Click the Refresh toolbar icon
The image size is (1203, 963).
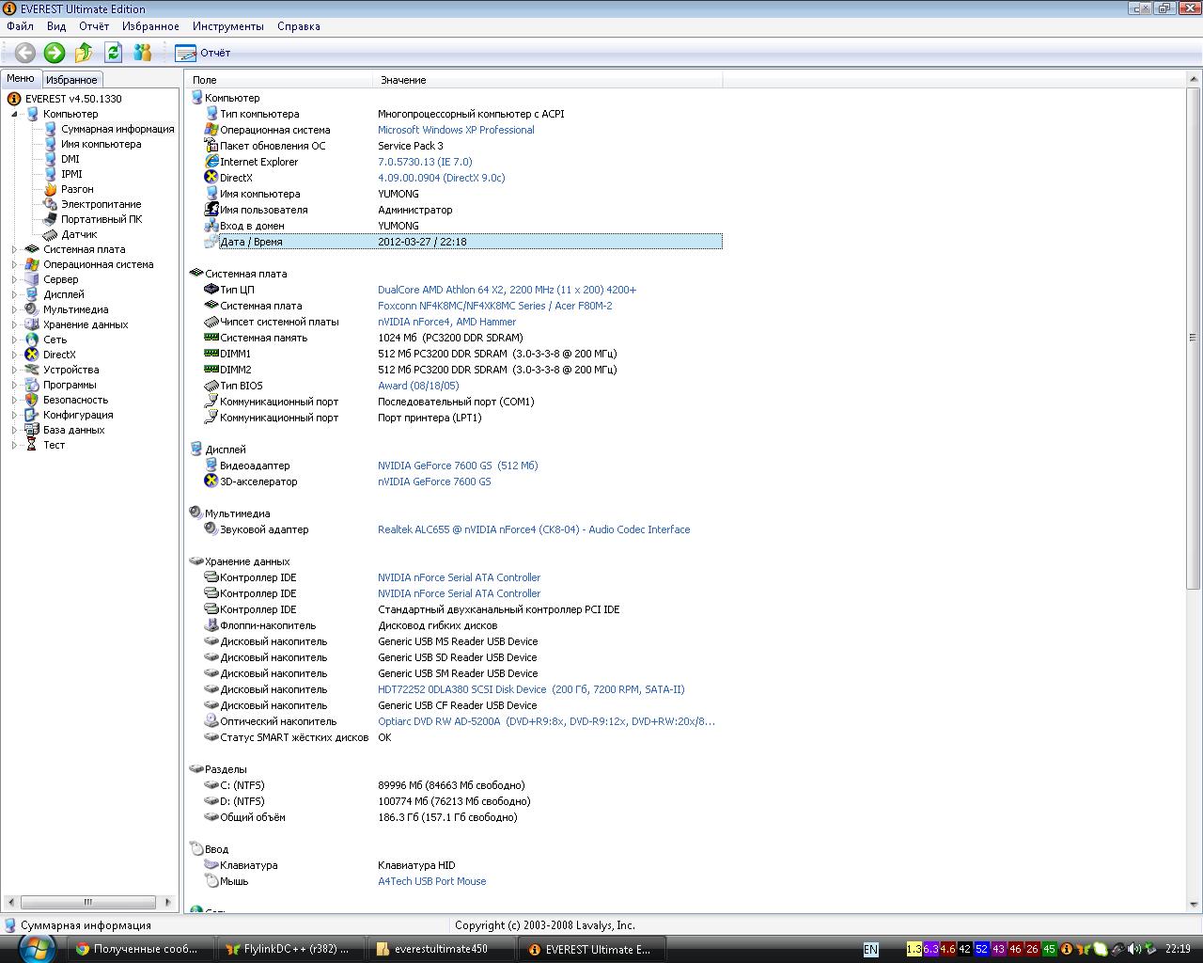point(114,53)
